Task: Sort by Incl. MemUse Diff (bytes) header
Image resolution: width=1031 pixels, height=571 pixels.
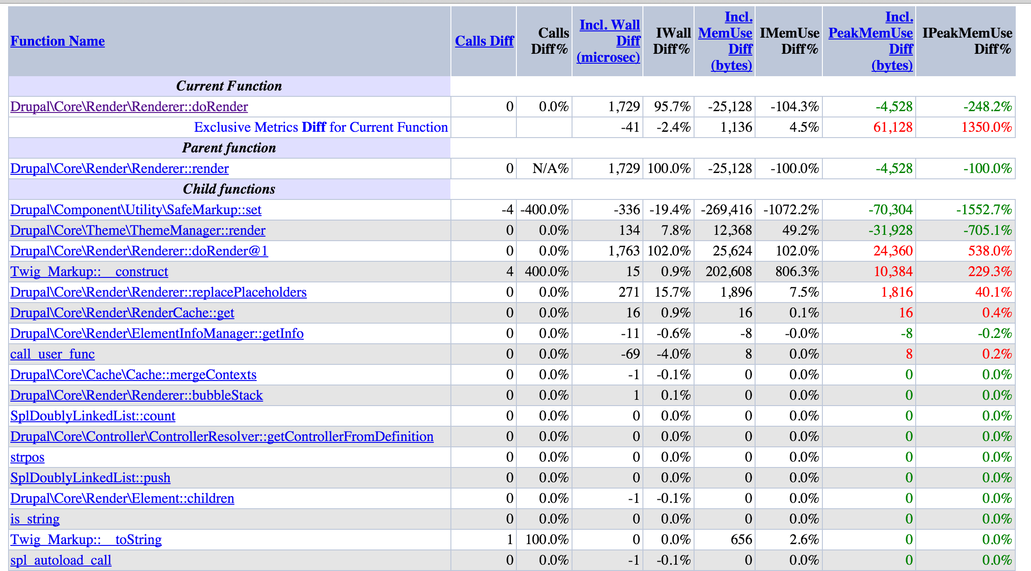Action: click(x=725, y=41)
